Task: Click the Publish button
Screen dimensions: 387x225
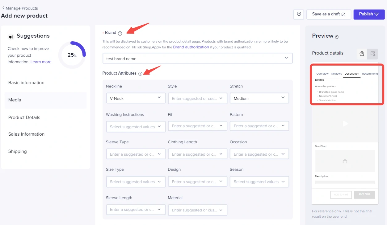Action: coord(369,14)
